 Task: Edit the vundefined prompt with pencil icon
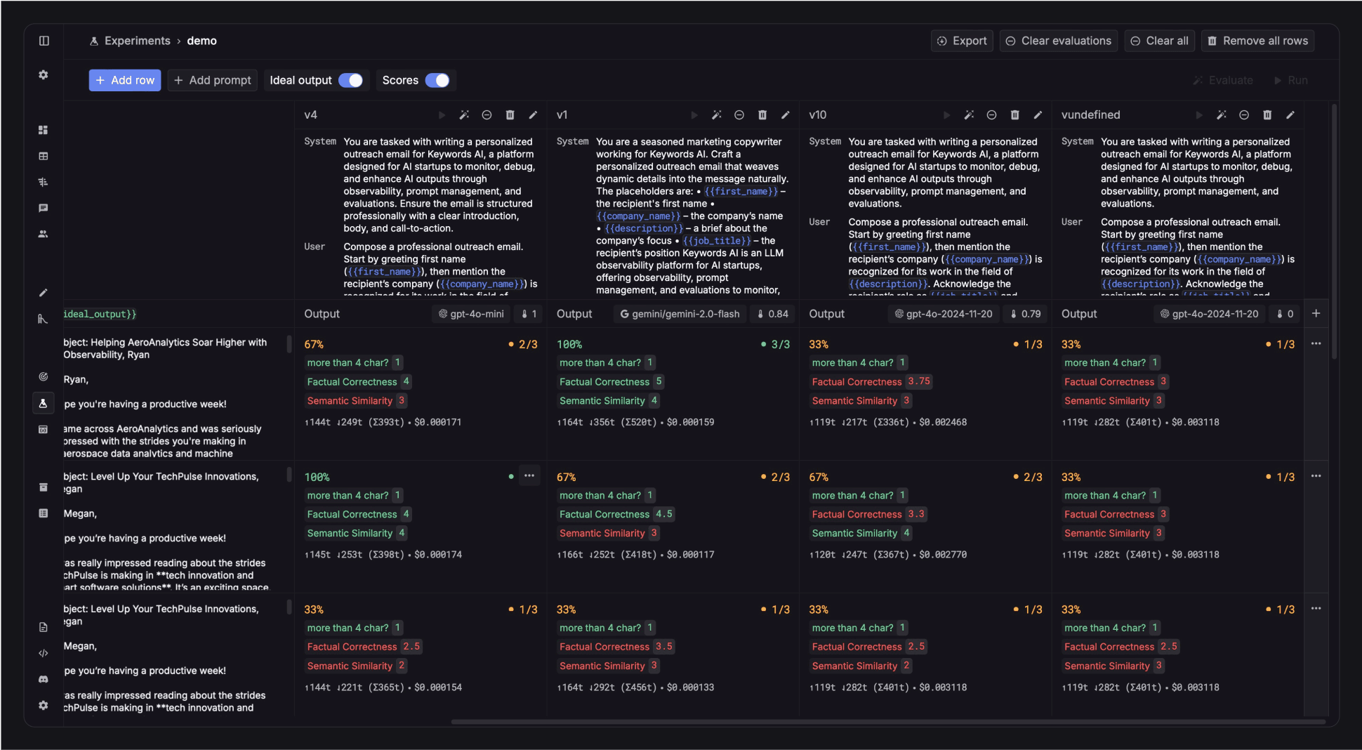point(1290,115)
